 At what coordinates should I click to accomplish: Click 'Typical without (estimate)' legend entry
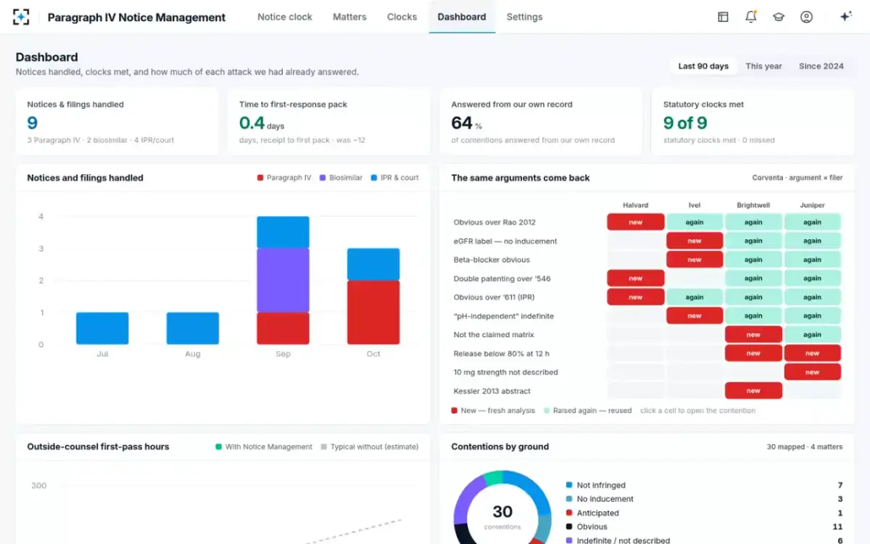tap(370, 447)
